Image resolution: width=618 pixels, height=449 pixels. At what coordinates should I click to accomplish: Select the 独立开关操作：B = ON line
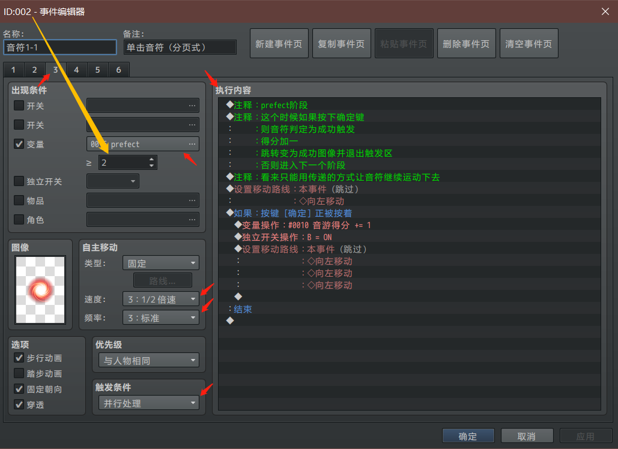[x=410, y=237]
